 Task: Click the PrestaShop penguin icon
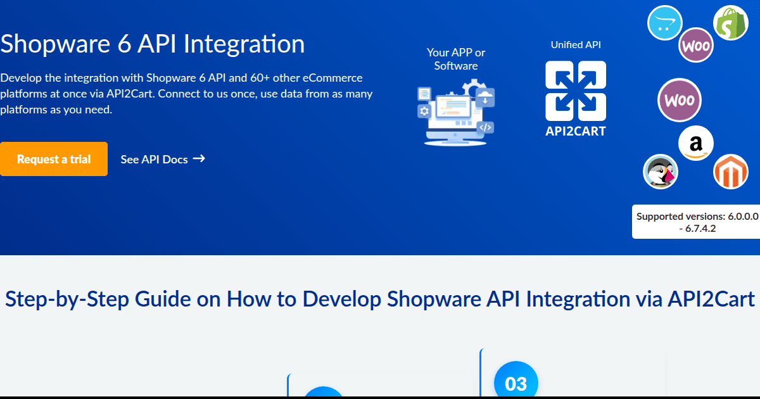(x=661, y=172)
